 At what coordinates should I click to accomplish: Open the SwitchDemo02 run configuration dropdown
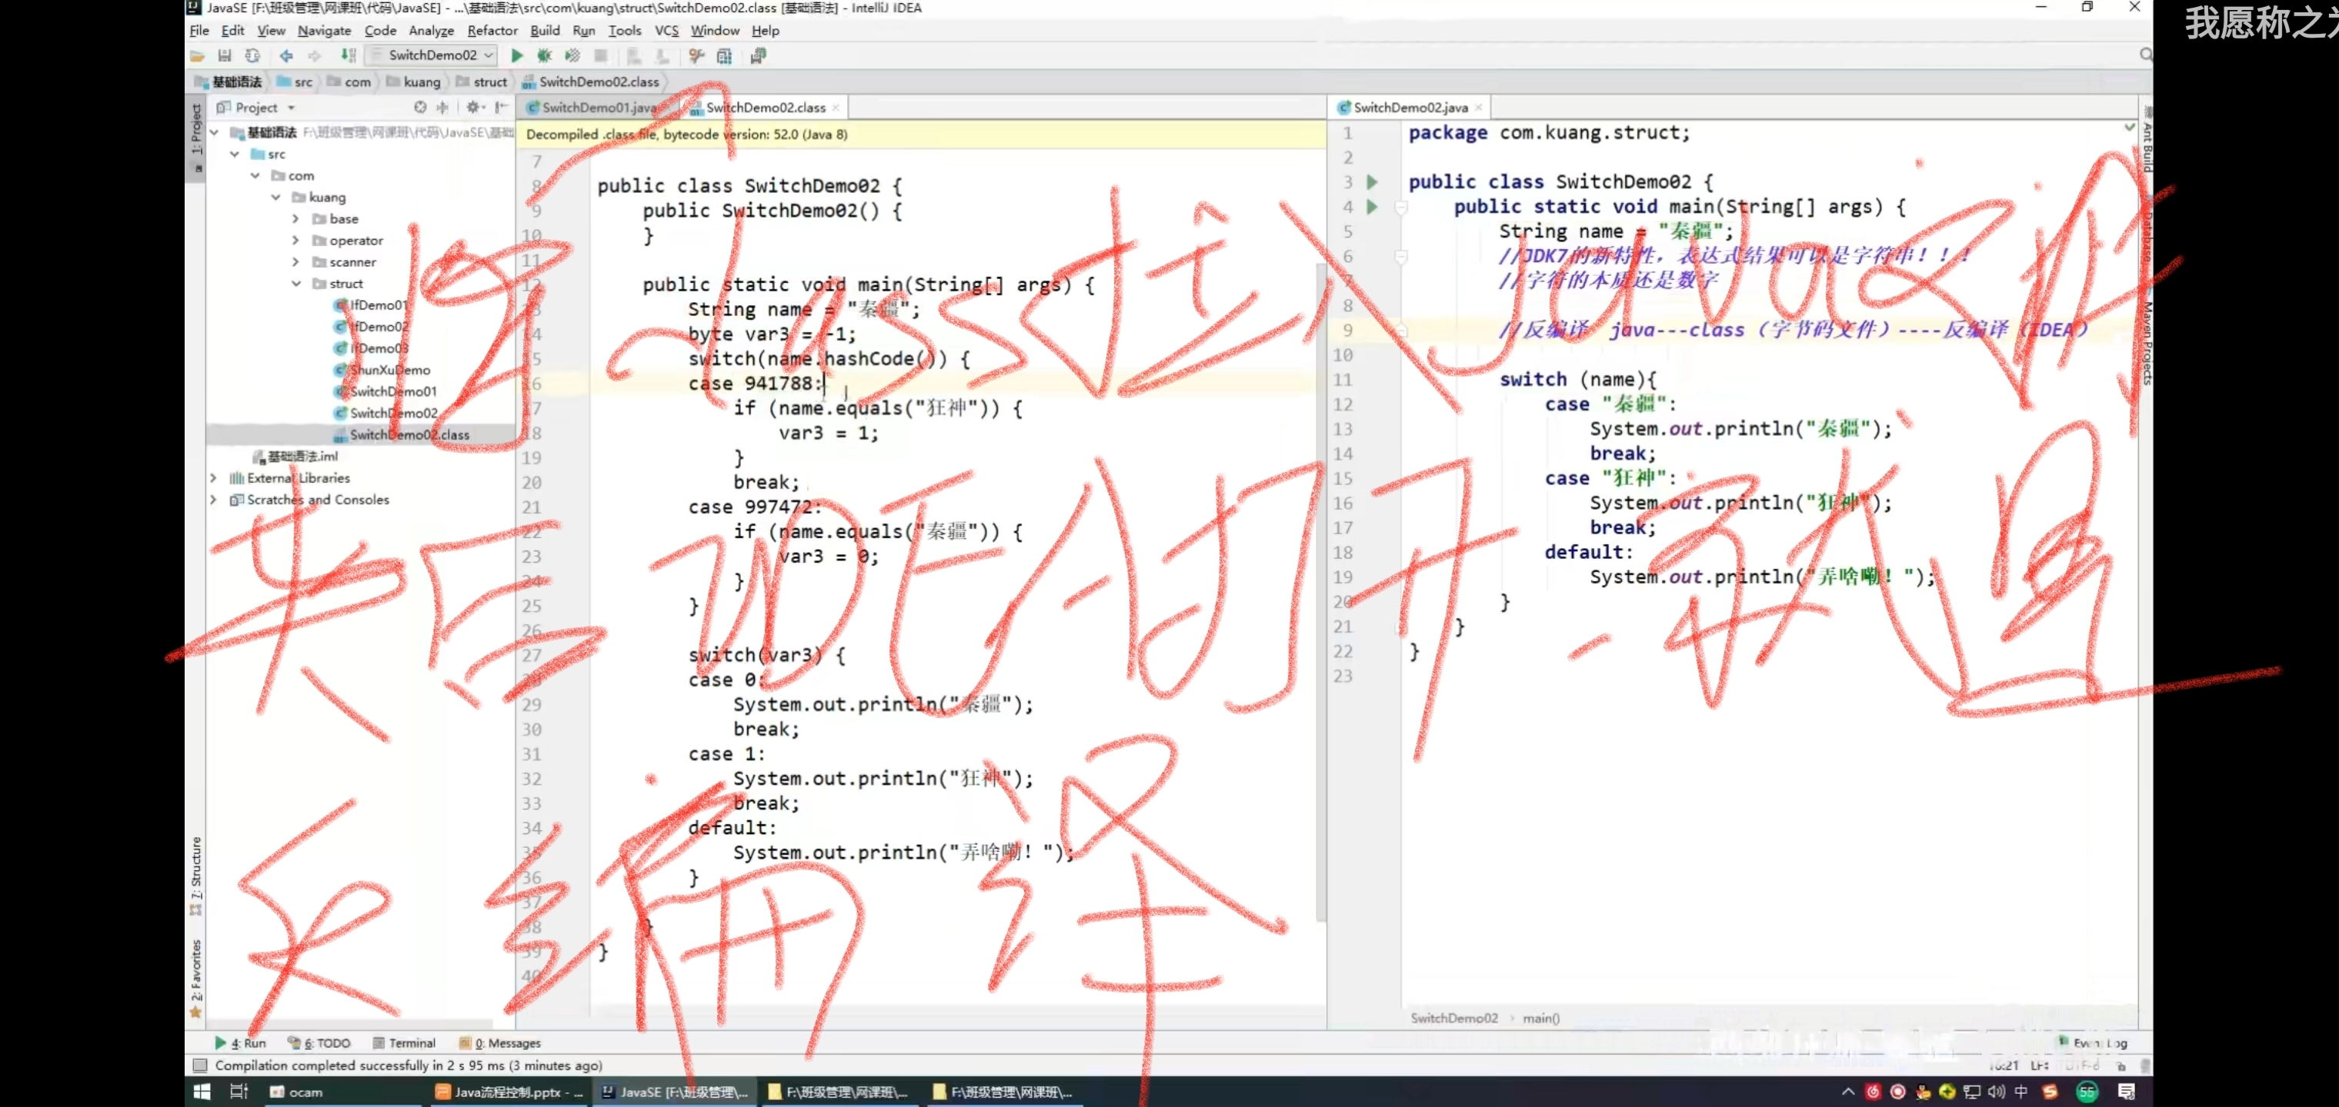pos(434,55)
